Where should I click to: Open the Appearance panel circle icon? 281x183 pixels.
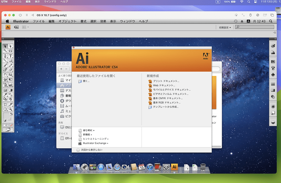(x=273, y=106)
